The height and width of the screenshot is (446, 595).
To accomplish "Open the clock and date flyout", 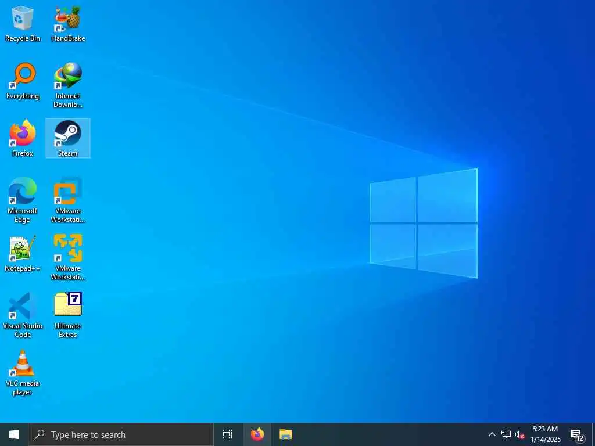I will (545, 434).
